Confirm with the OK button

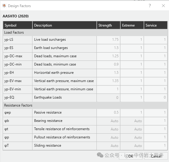tap(131, 156)
